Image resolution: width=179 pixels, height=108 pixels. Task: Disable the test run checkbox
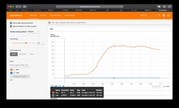[11, 70]
